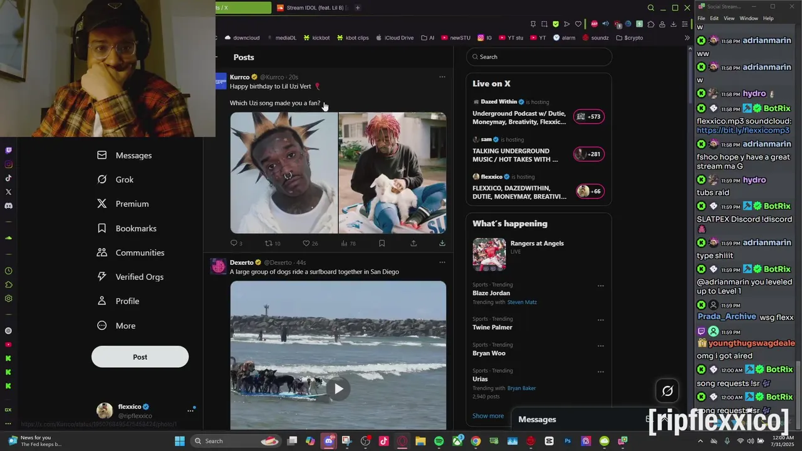Open Spotify from the taskbar
Viewport: 802px width, 451px height.
tap(439, 441)
